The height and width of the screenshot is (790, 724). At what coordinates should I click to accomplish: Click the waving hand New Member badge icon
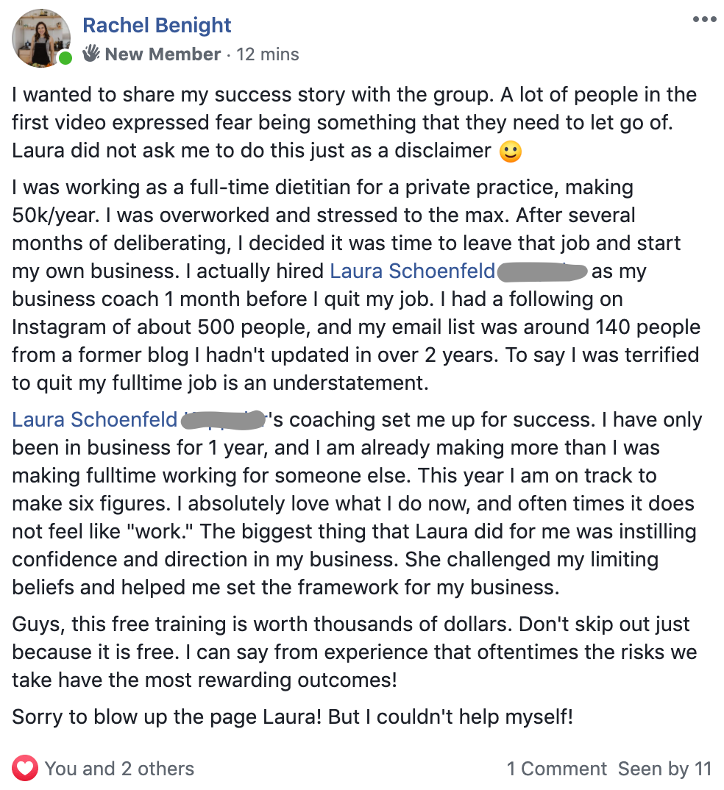coord(91,54)
